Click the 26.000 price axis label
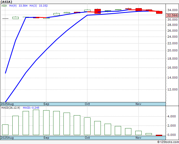 [x=172, y=31]
